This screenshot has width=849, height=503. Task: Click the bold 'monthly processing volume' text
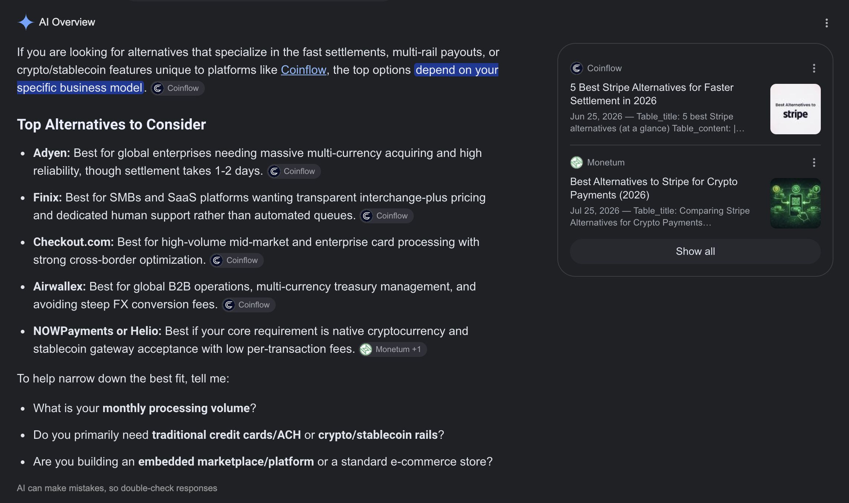tap(176, 408)
